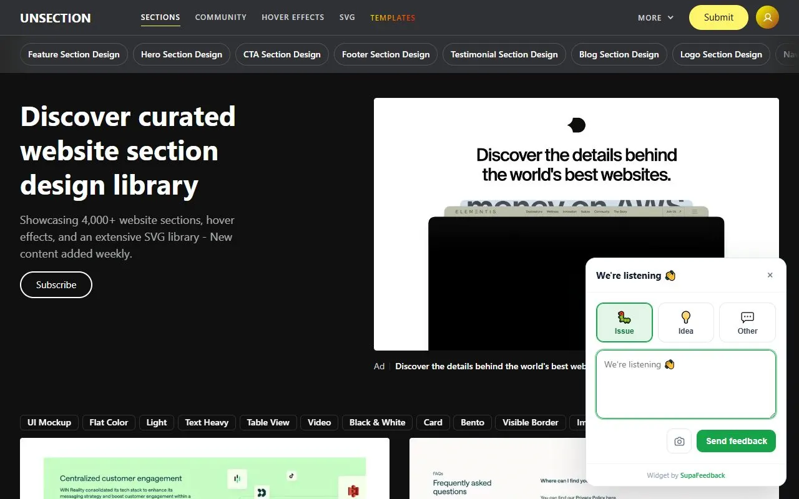Select Testimonial Section Design category
This screenshot has width=799, height=499.
504,54
